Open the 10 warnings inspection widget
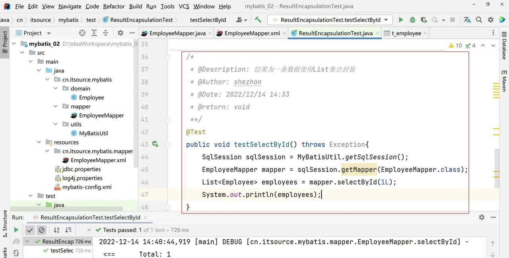 (x=455, y=45)
